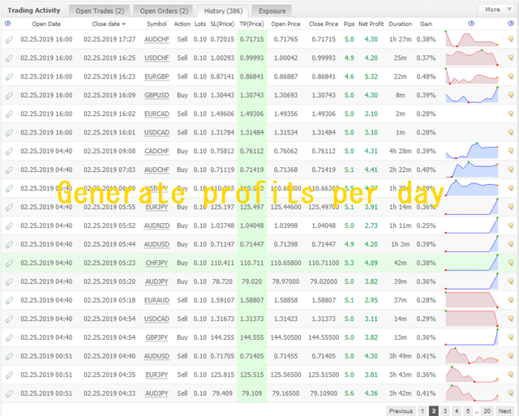Screen dimensions: 519x416
Task: Expand the More dropdown menu
Action: point(497,10)
